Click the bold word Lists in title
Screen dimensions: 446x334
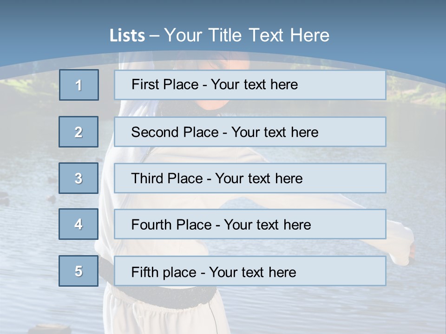pyautogui.click(x=127, y=36)
